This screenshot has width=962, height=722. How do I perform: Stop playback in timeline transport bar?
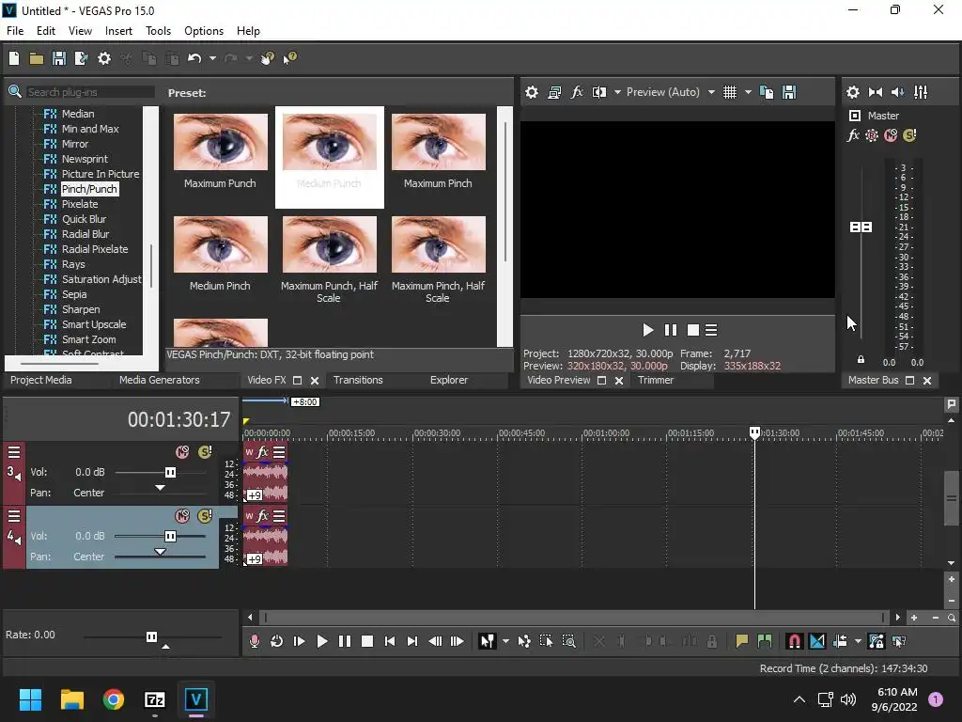coord(367,641)
